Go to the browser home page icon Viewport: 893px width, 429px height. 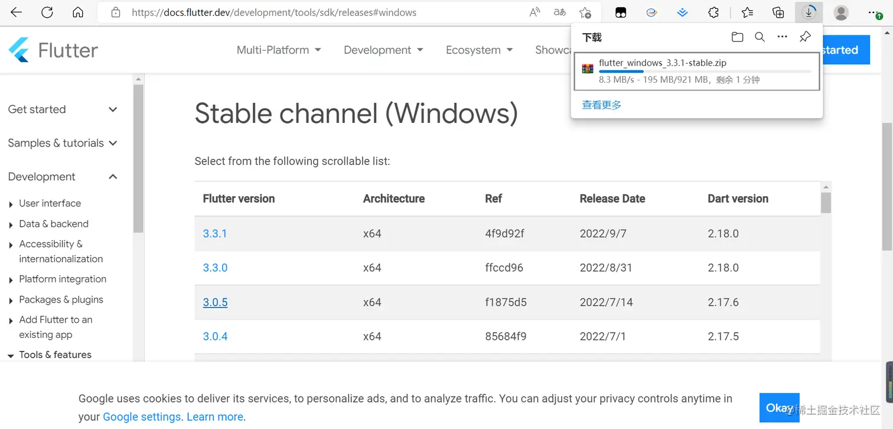pyautogui.click(x=78, y=12)
